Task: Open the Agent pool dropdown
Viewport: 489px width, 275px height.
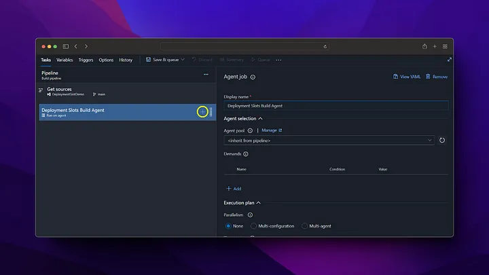Action: coord(329,141)
